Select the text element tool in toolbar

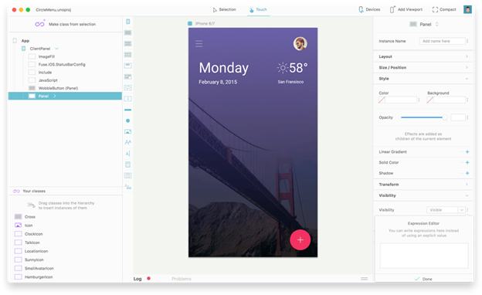coord(128,142)
